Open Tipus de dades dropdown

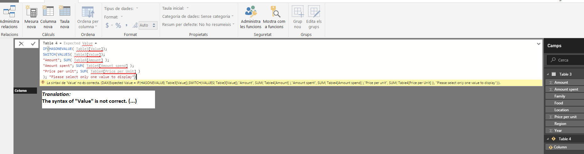(121, 8)
